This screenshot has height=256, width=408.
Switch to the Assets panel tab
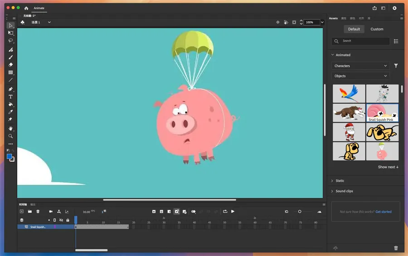(x=333, y=19)
